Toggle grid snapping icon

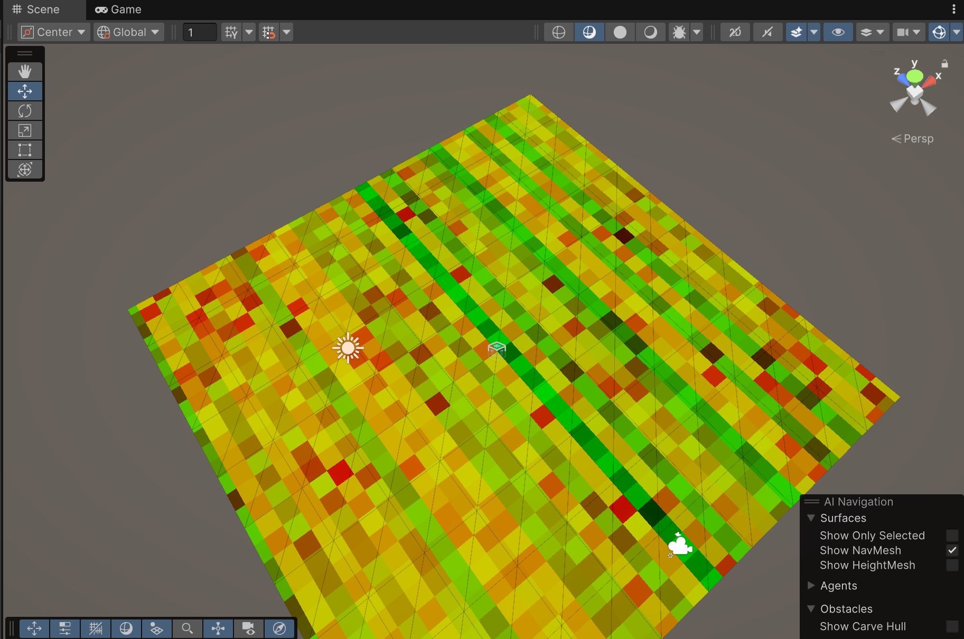[x=231, y=32]
